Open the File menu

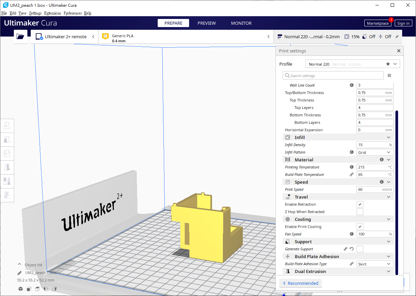[4, 13]
